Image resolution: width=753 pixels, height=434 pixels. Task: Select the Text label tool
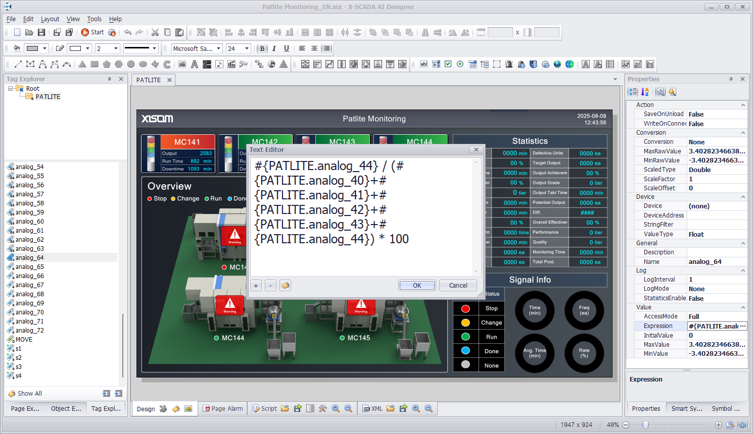tap(195, 64)
